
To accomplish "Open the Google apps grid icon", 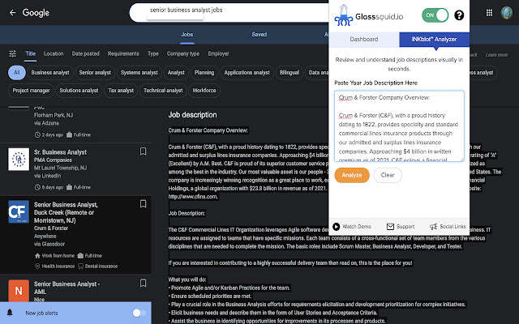I will 489,13.
